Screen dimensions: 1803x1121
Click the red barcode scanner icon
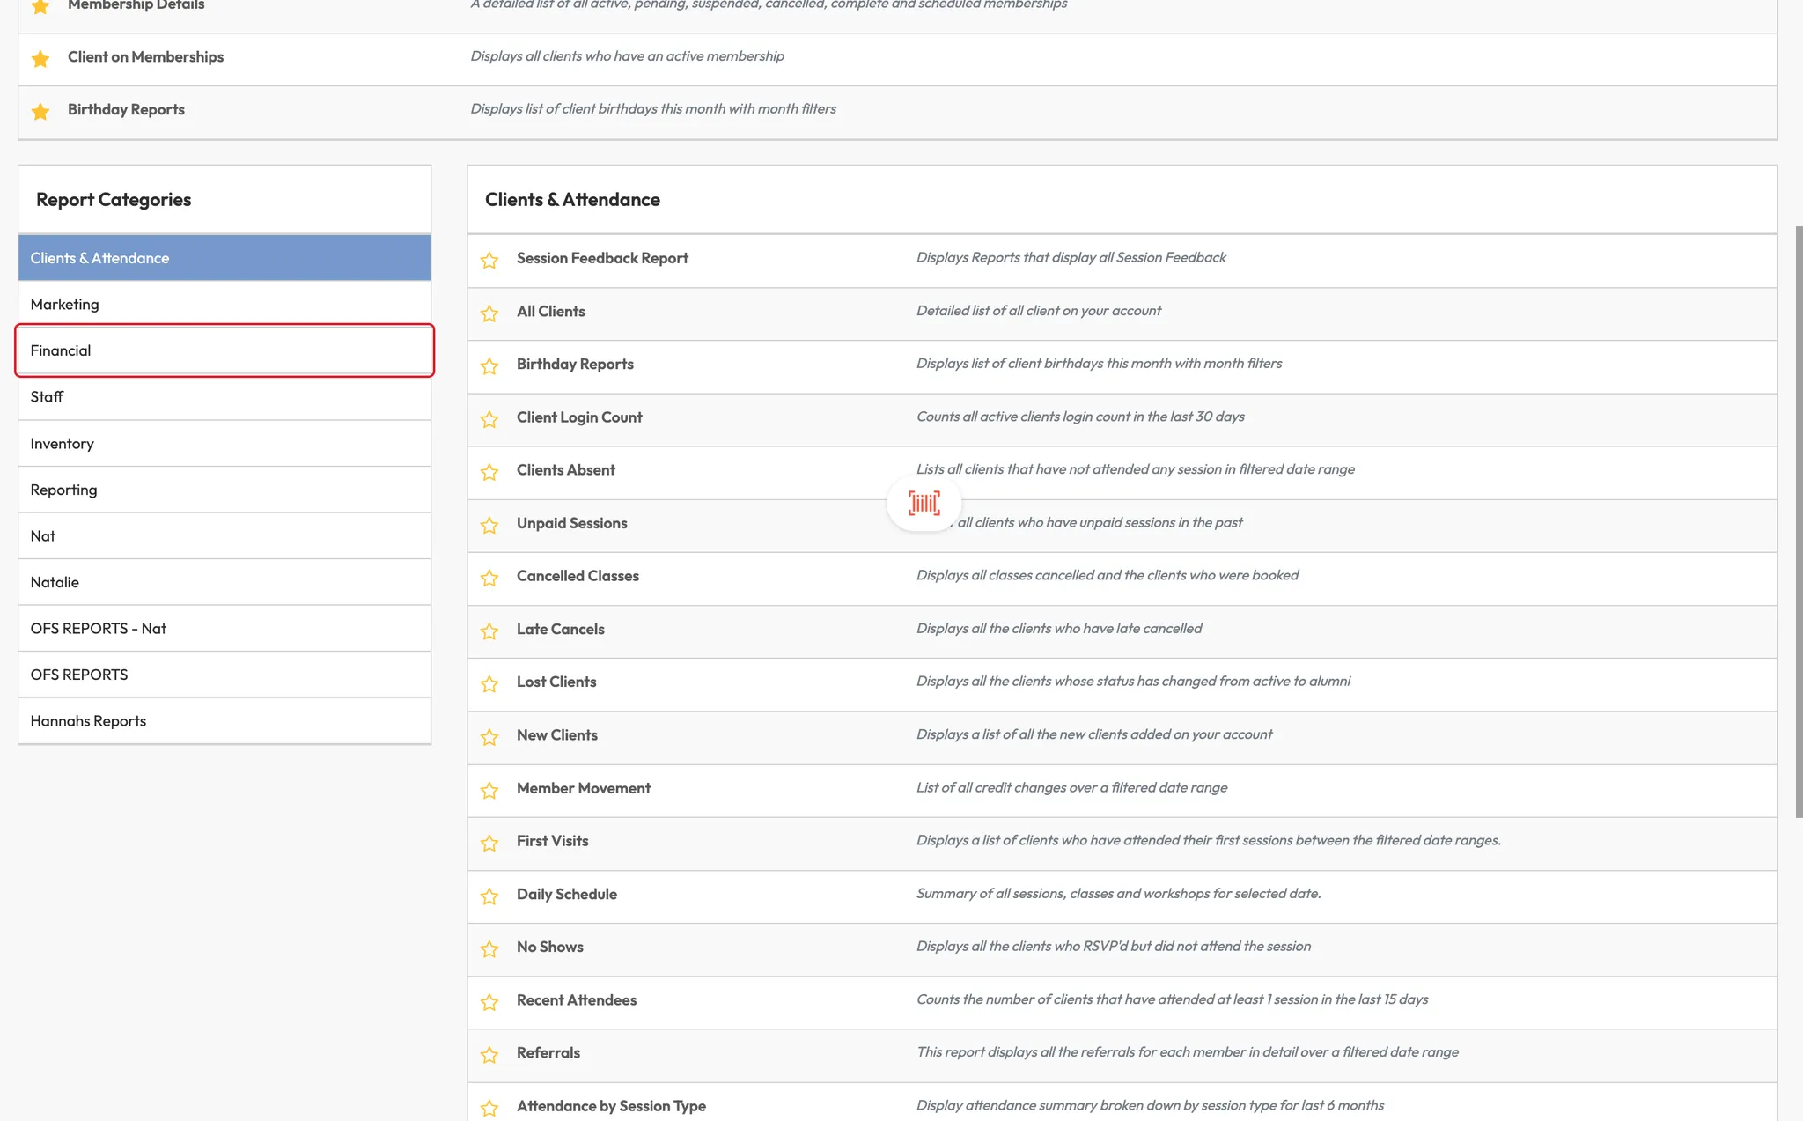tap(924, 503)
